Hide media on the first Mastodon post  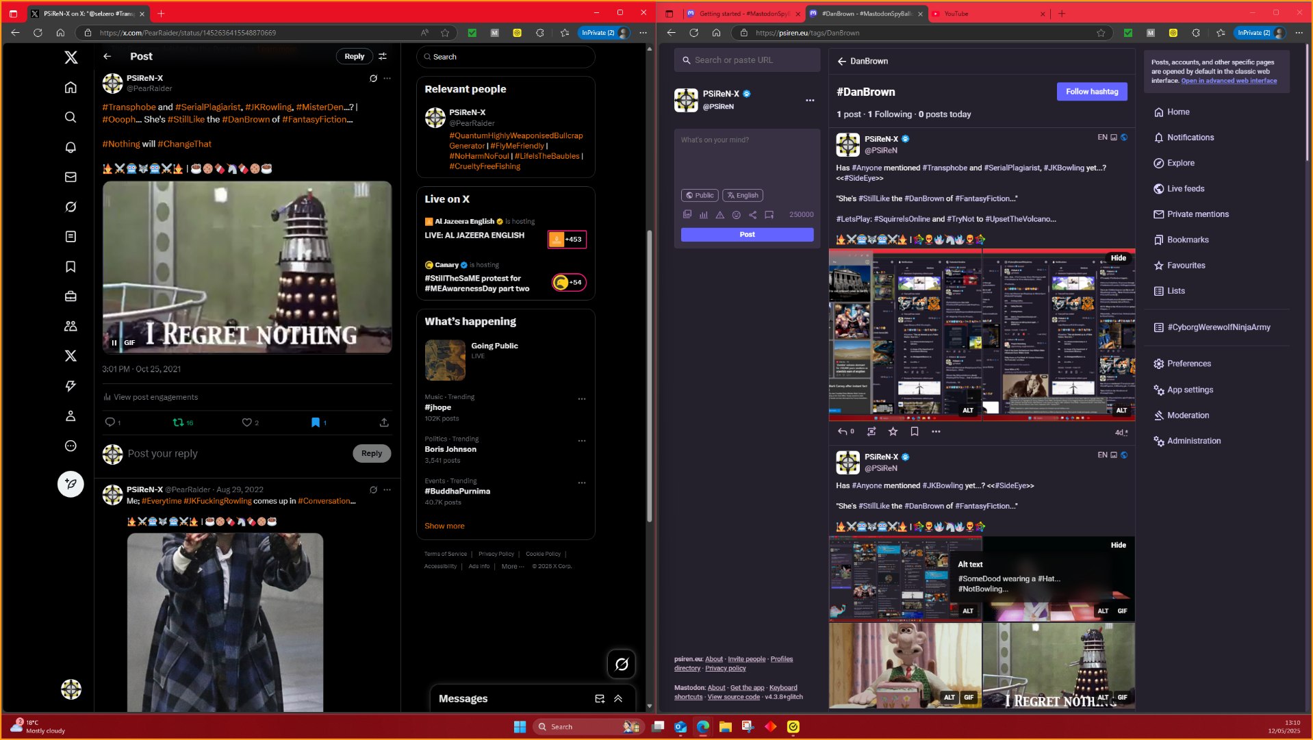[x=1118, y=258]
